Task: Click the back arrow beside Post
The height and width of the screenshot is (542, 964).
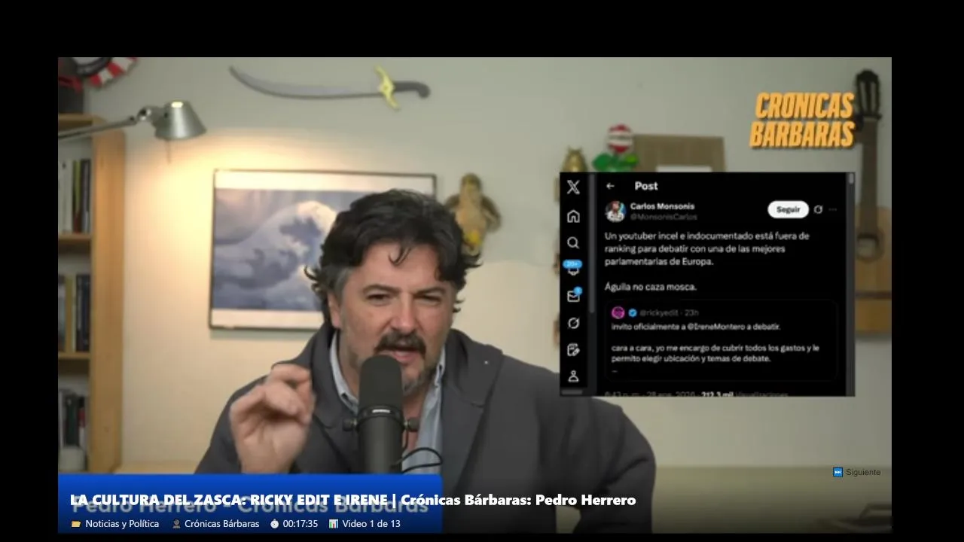Action: pyautogui.click(x=611, y=186)
